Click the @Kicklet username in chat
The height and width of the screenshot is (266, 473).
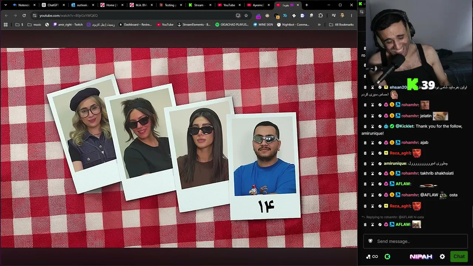click(405, 126)
